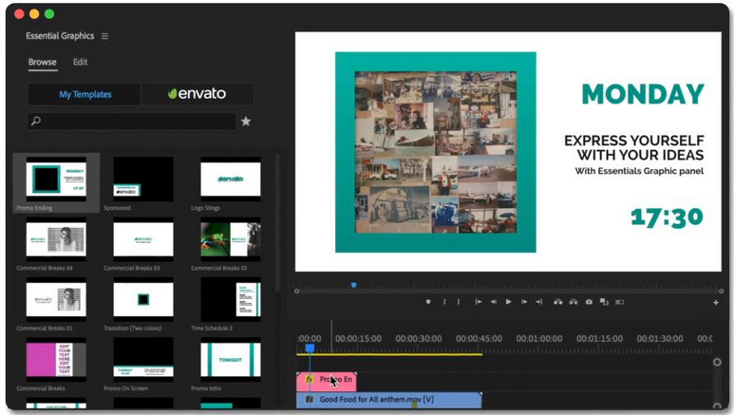Step back one frame
The height and width of the screenshot is (415, 734).
pyautogui.click(x=494, y=302)
